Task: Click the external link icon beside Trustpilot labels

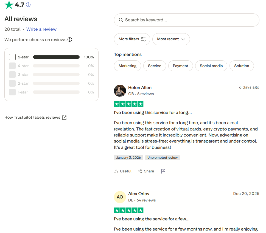Action: 64,118
